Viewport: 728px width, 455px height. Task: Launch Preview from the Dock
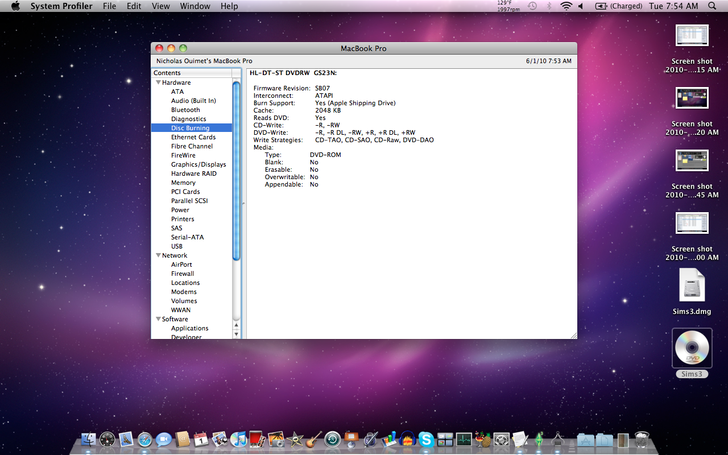click(220, 439)
